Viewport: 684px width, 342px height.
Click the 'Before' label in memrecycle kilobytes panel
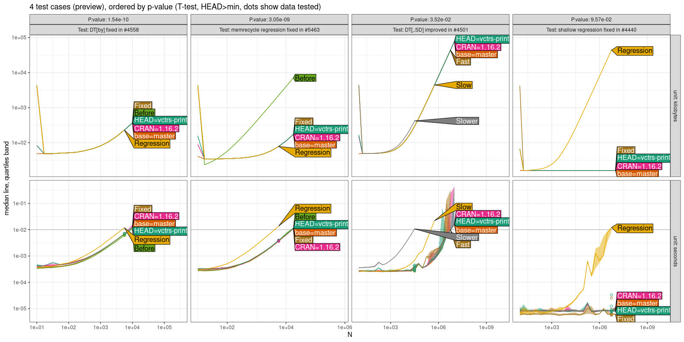click(305, 78)
